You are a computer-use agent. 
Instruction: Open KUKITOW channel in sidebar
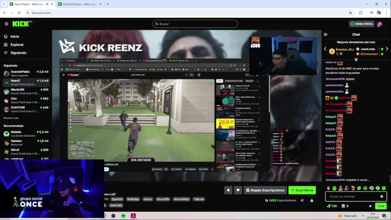pos(26,109)
